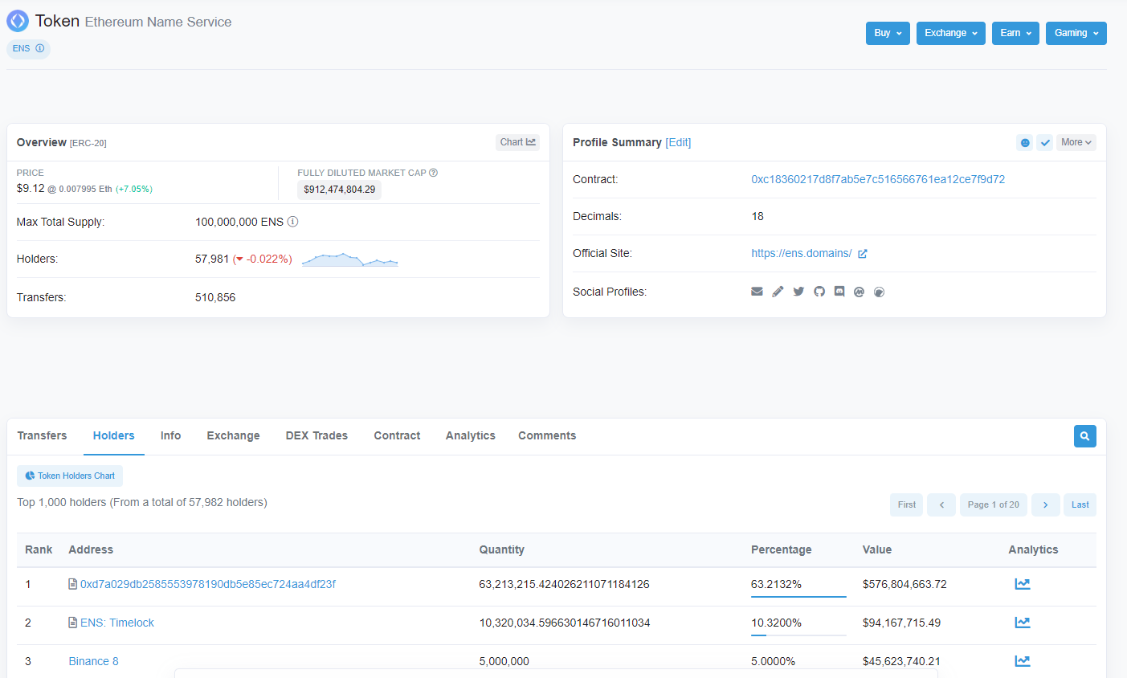Click the $45,623,740.21 value cell
This screenshot has height=678, width=1127.
coord(901,661)
